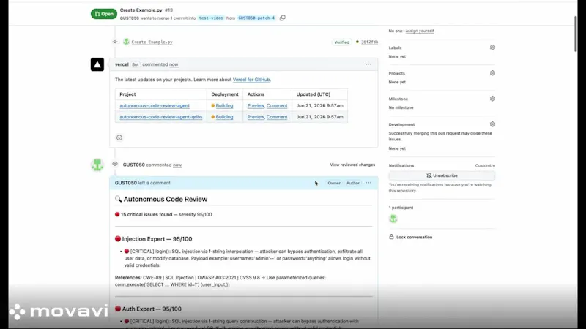Screen dimensions: 586x329
Task: Click GUST050 commented 'now' timestamp
Action: 177,165
